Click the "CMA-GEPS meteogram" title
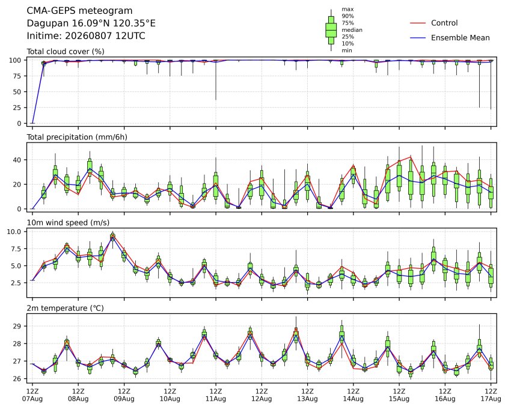The width and height of the screenshot is (508, 409). click(x=79, y=11)
